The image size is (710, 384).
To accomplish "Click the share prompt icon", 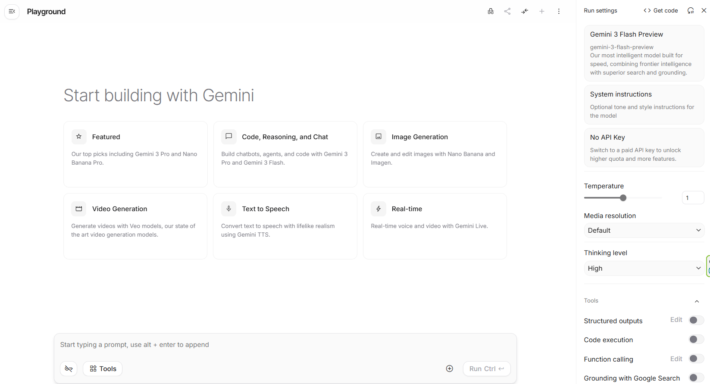I will (x=507, y=12).
